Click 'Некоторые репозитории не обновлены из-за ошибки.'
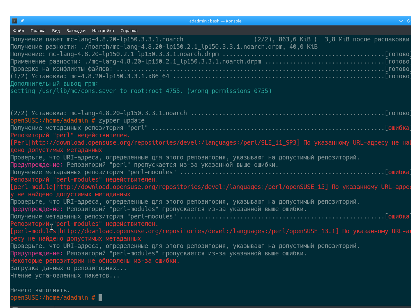 95,261
